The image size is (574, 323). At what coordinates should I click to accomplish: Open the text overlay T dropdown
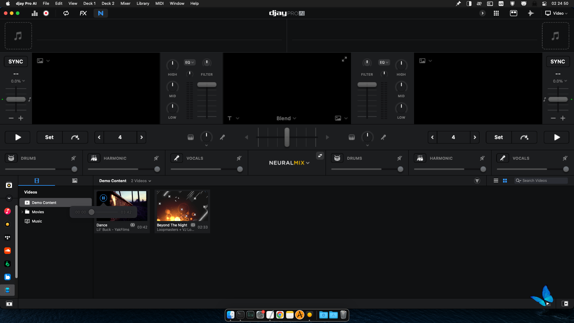coord(233,118)
